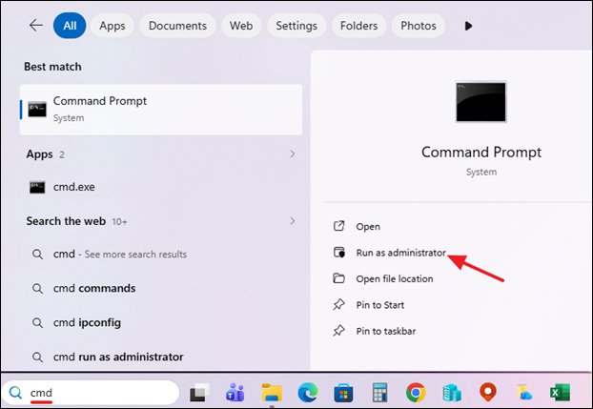The height and width of the screenshot is (409, 593).
Task: Open Microsoft Teams from the taskbar
Action: point(235,393)
